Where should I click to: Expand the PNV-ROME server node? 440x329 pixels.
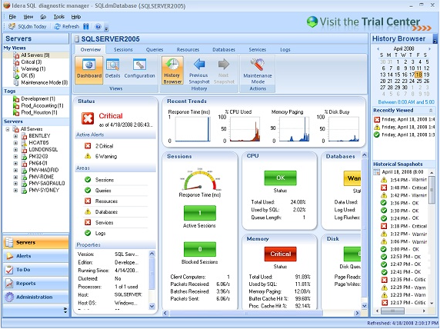pos(15,177)
